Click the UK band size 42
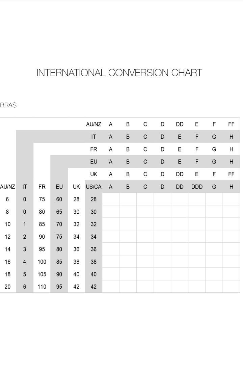This screenshot has width=243, height=372. 76,287
